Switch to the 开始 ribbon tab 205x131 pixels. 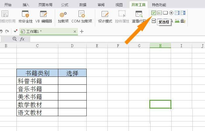8,5
